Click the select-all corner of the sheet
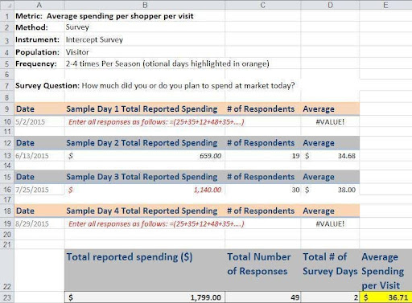This screenshot has height=303, width=412. pos(7,5)
